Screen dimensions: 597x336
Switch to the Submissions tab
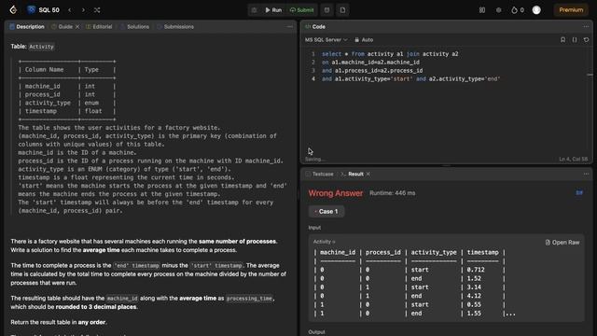coord(175,27)
